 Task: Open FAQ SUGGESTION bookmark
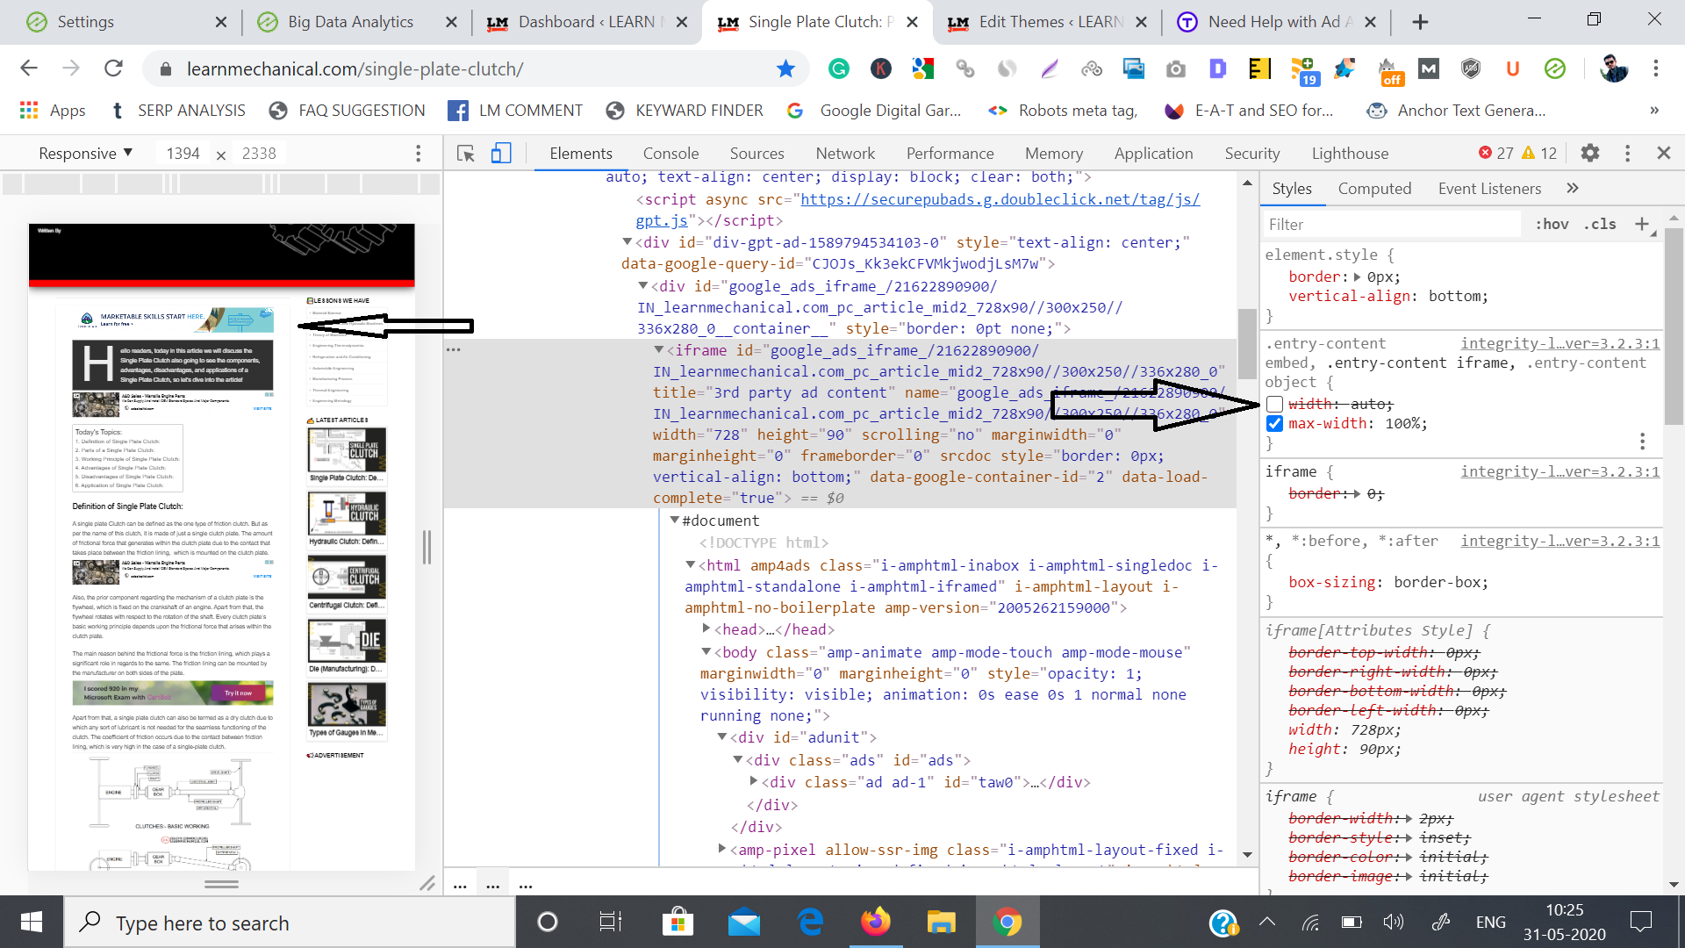348,111
